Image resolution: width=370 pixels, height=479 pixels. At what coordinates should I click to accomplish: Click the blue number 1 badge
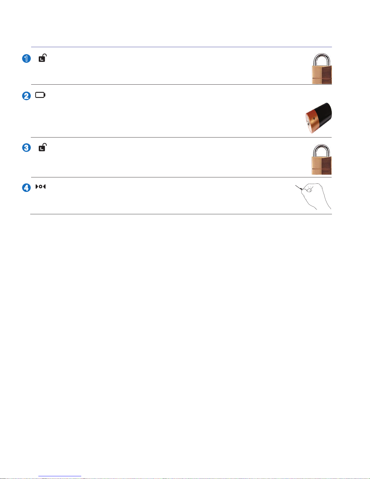coord(27,58)
